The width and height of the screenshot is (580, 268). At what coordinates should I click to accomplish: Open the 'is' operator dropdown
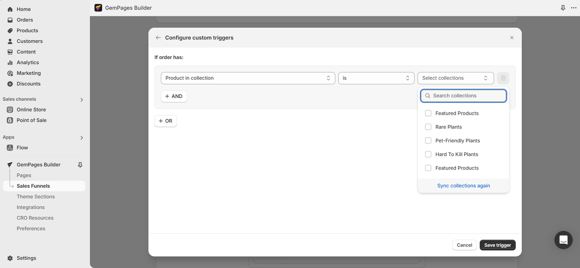376,78
